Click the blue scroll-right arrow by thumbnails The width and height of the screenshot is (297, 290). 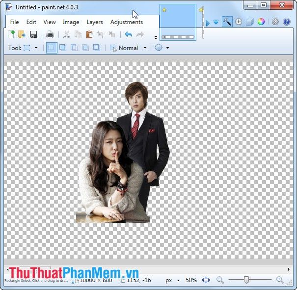point(208,23)
